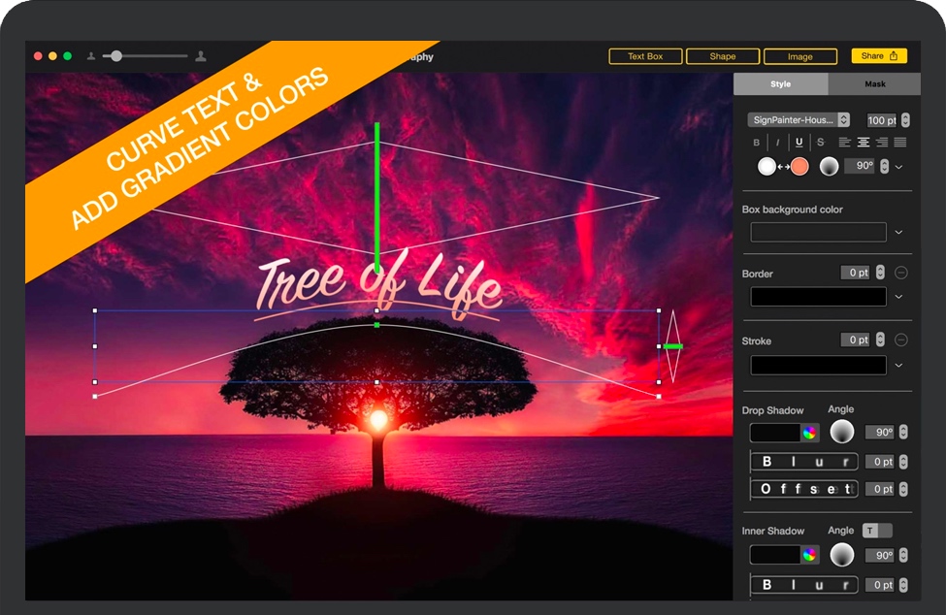Expand the gradient options chevron

coord(898,167)
